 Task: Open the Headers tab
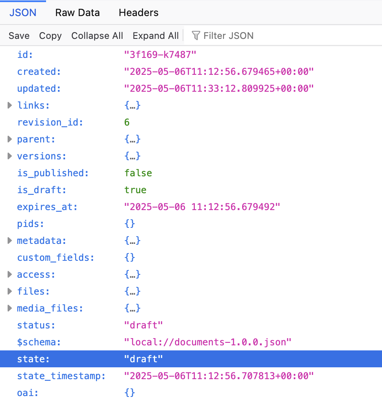click(x=139, y=13)
